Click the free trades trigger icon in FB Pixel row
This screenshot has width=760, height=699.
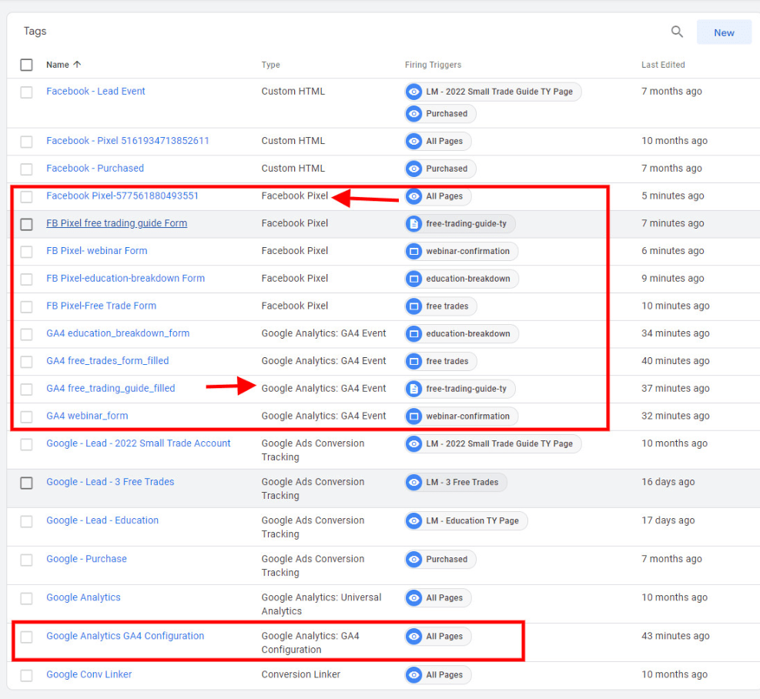click(414, 306)
